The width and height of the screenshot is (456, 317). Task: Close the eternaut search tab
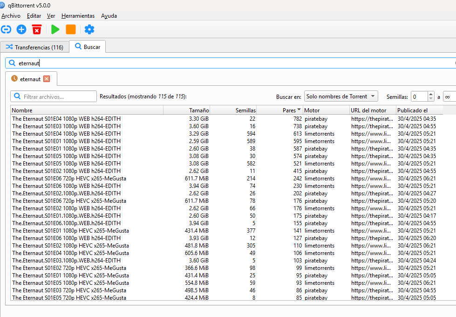pyautogui.click(x=47, y=79)
